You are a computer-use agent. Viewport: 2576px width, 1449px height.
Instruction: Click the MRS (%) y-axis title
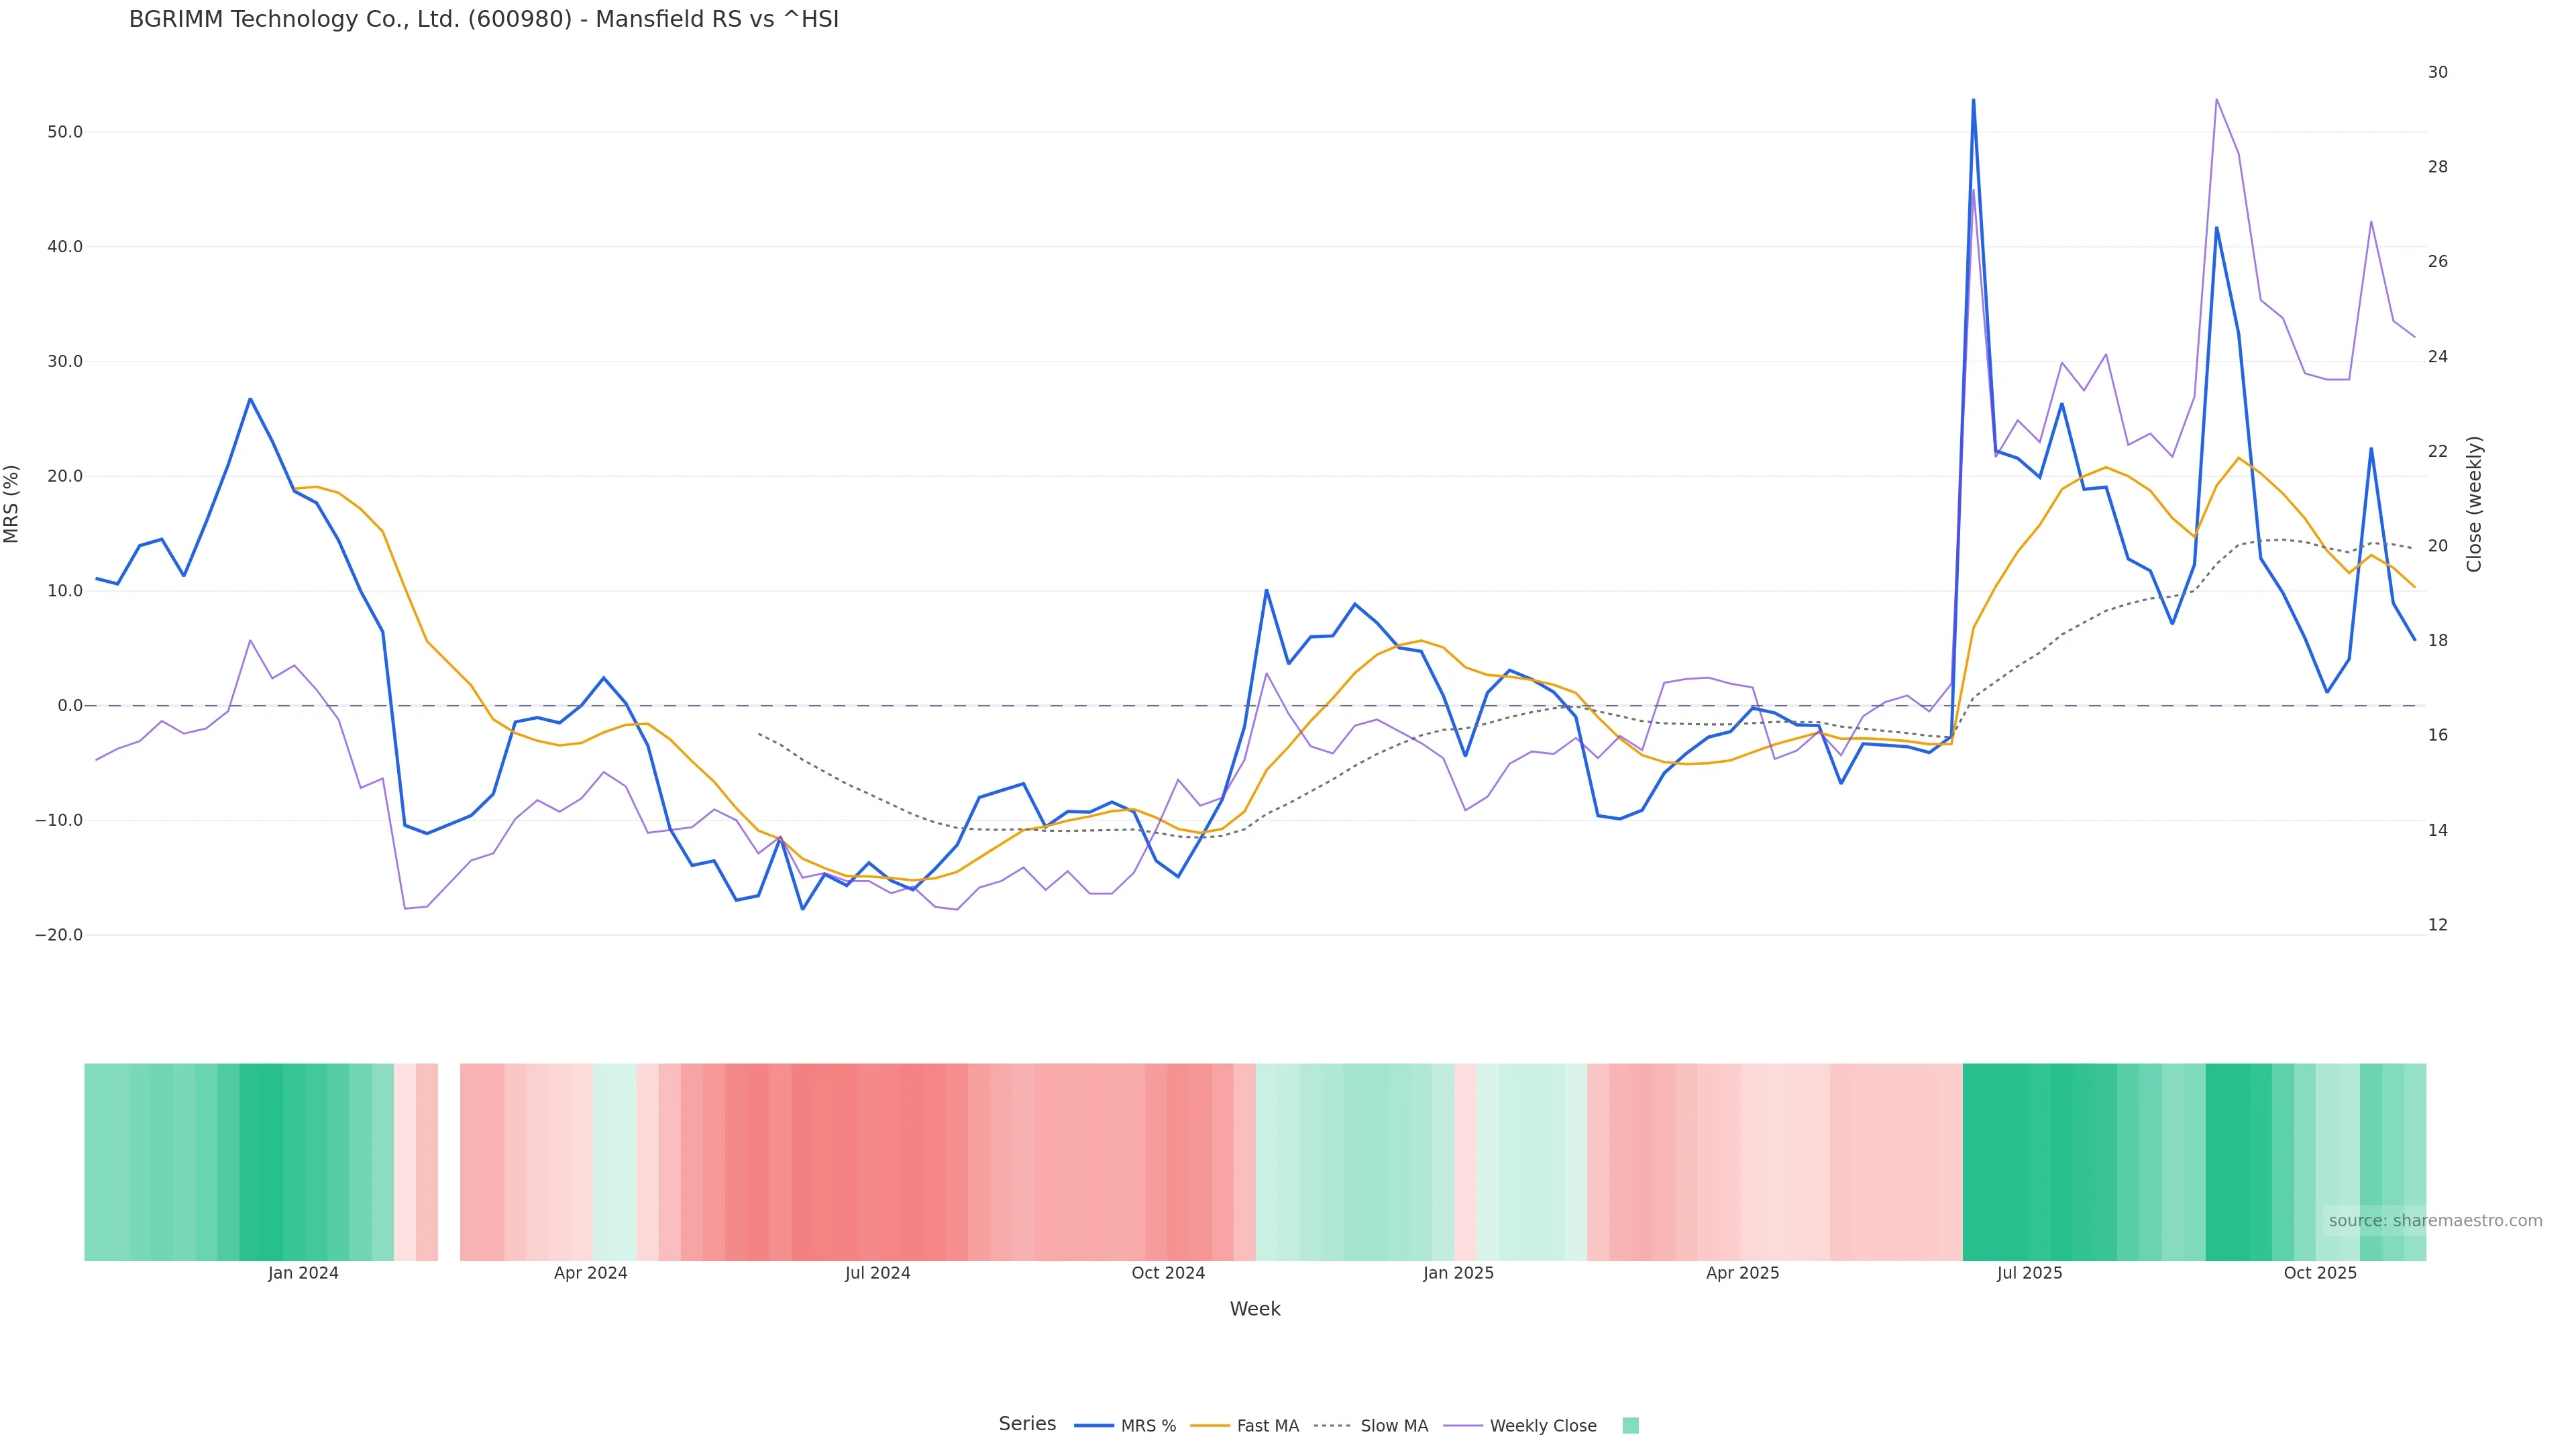point(12,504)
